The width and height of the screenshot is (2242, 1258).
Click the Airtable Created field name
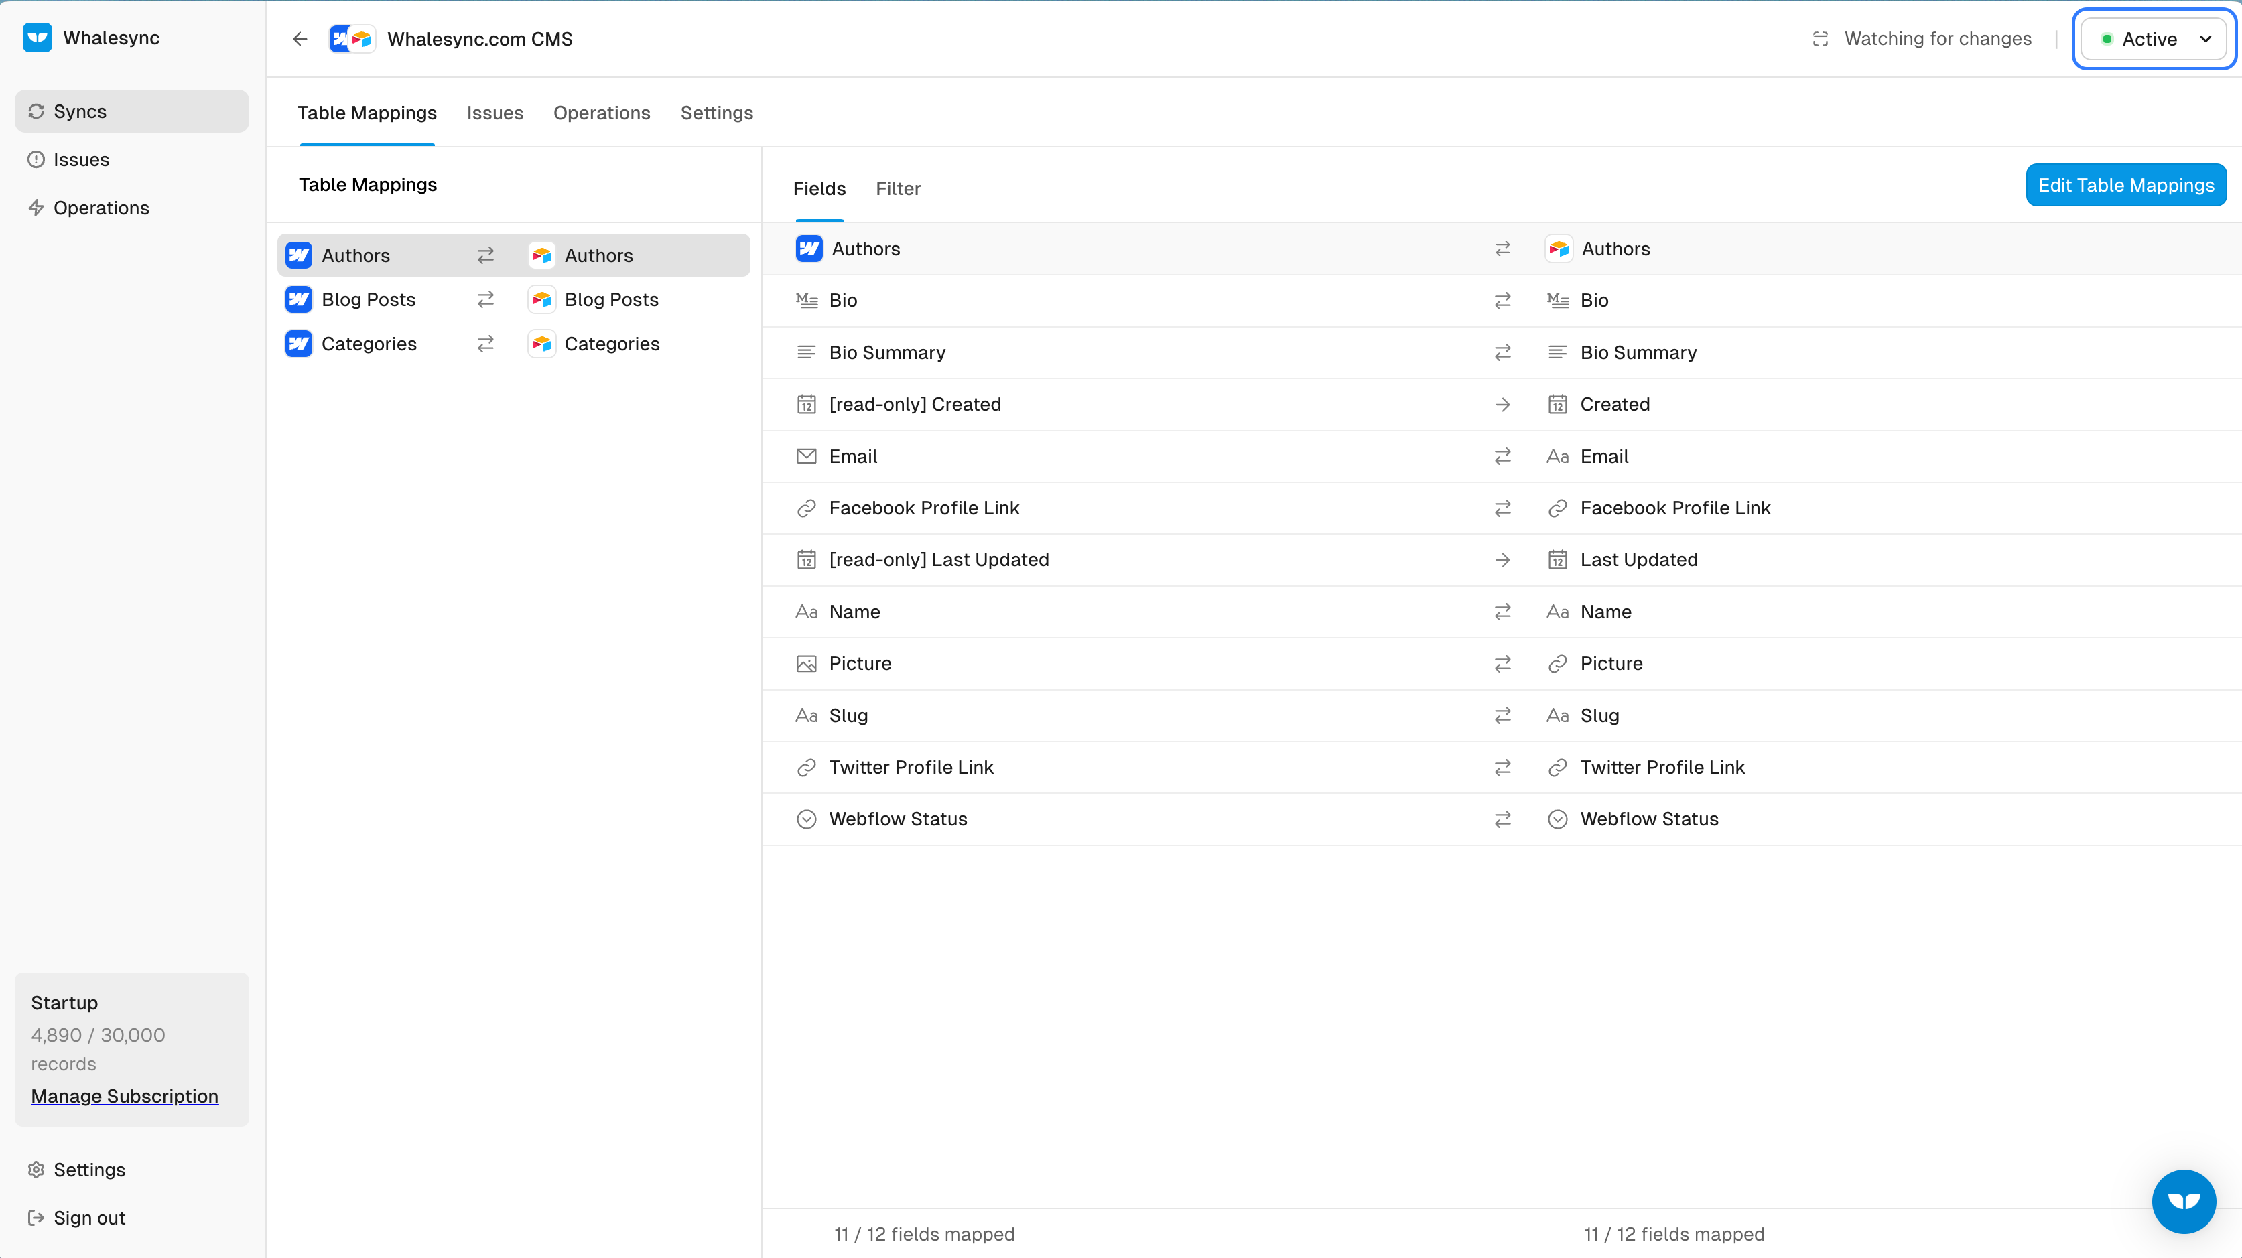[1615, 405]
